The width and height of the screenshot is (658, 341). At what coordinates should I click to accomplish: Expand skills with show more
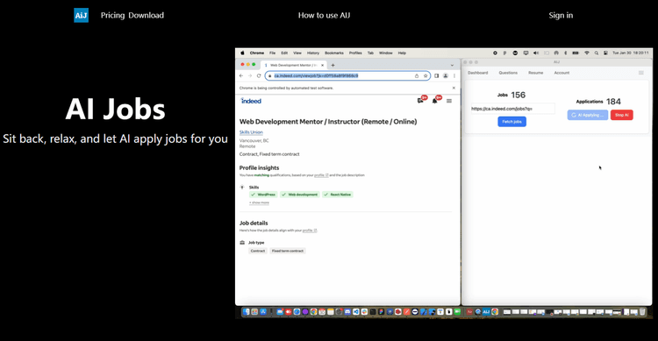coord(259,202)
